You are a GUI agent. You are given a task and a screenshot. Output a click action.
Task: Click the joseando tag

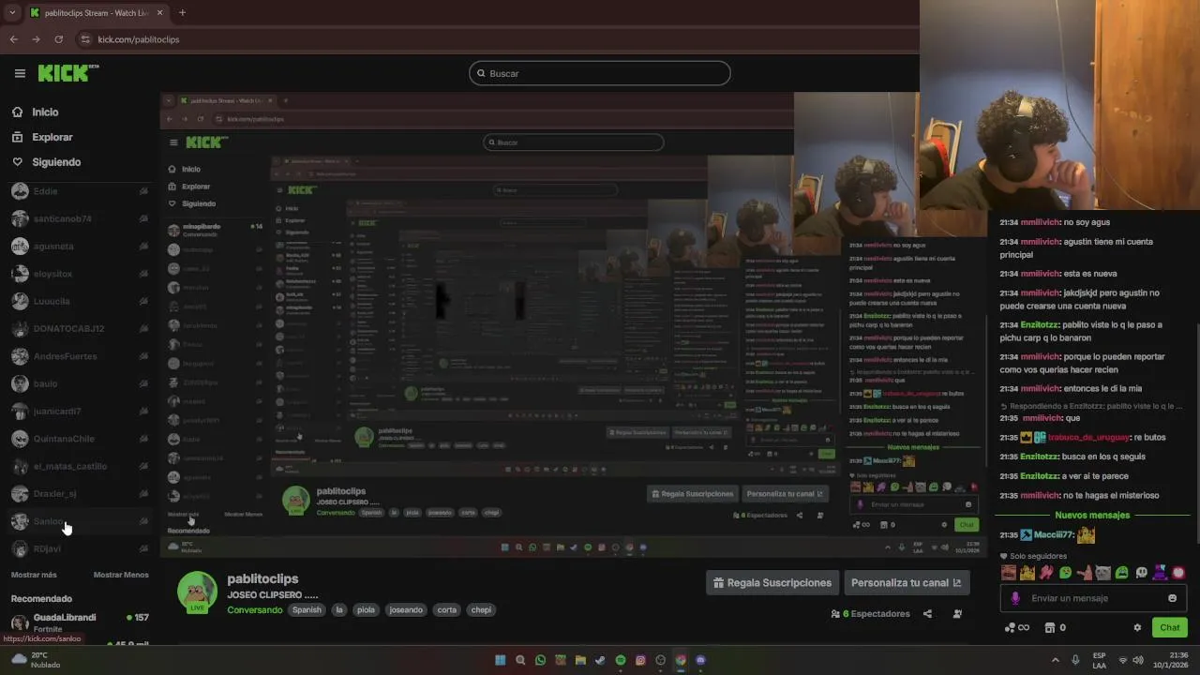tap(406, 609)
